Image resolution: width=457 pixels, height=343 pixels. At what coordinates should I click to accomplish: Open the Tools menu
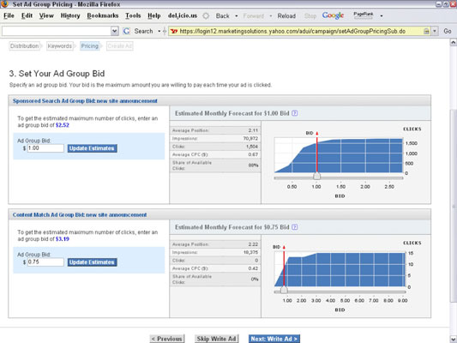[x=133, y=15]
